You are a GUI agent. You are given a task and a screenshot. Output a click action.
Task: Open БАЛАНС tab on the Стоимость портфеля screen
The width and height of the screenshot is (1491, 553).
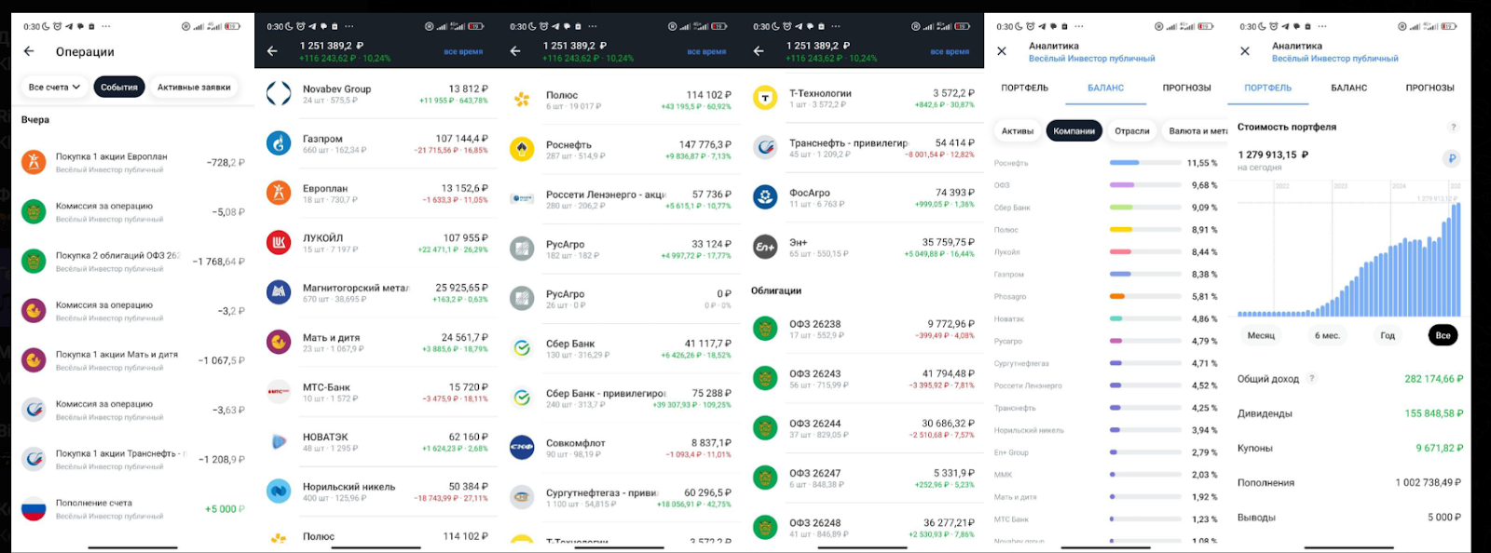click(x=1348, y=88)
